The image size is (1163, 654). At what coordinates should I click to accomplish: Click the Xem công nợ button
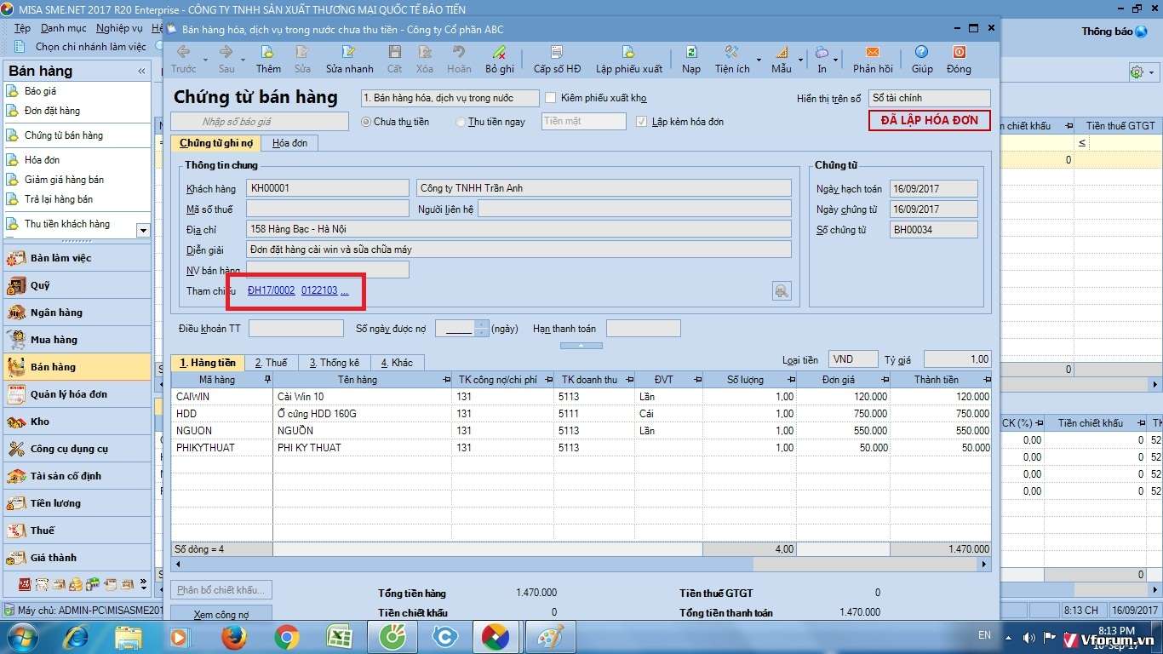tap(221, 614)
